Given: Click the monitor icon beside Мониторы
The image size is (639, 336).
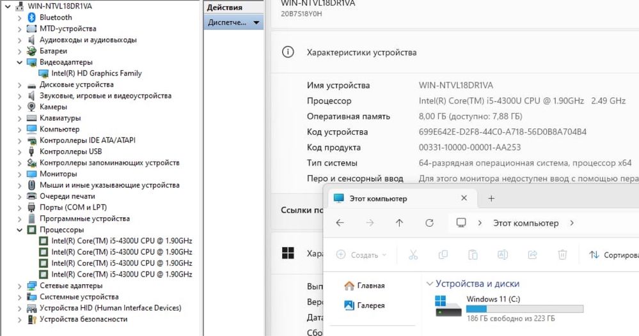Looking at the screenshot, I should tap(32, 174).
